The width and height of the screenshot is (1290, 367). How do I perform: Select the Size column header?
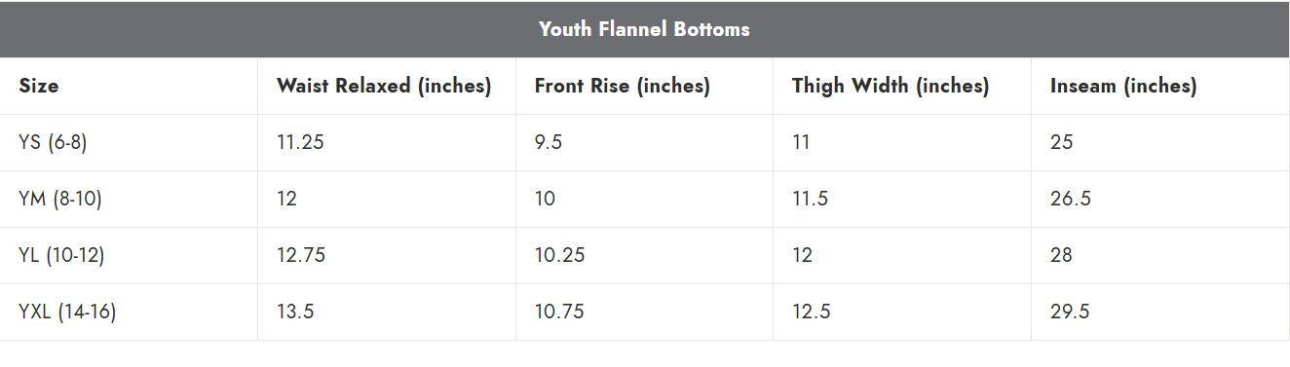coord(39,86)
